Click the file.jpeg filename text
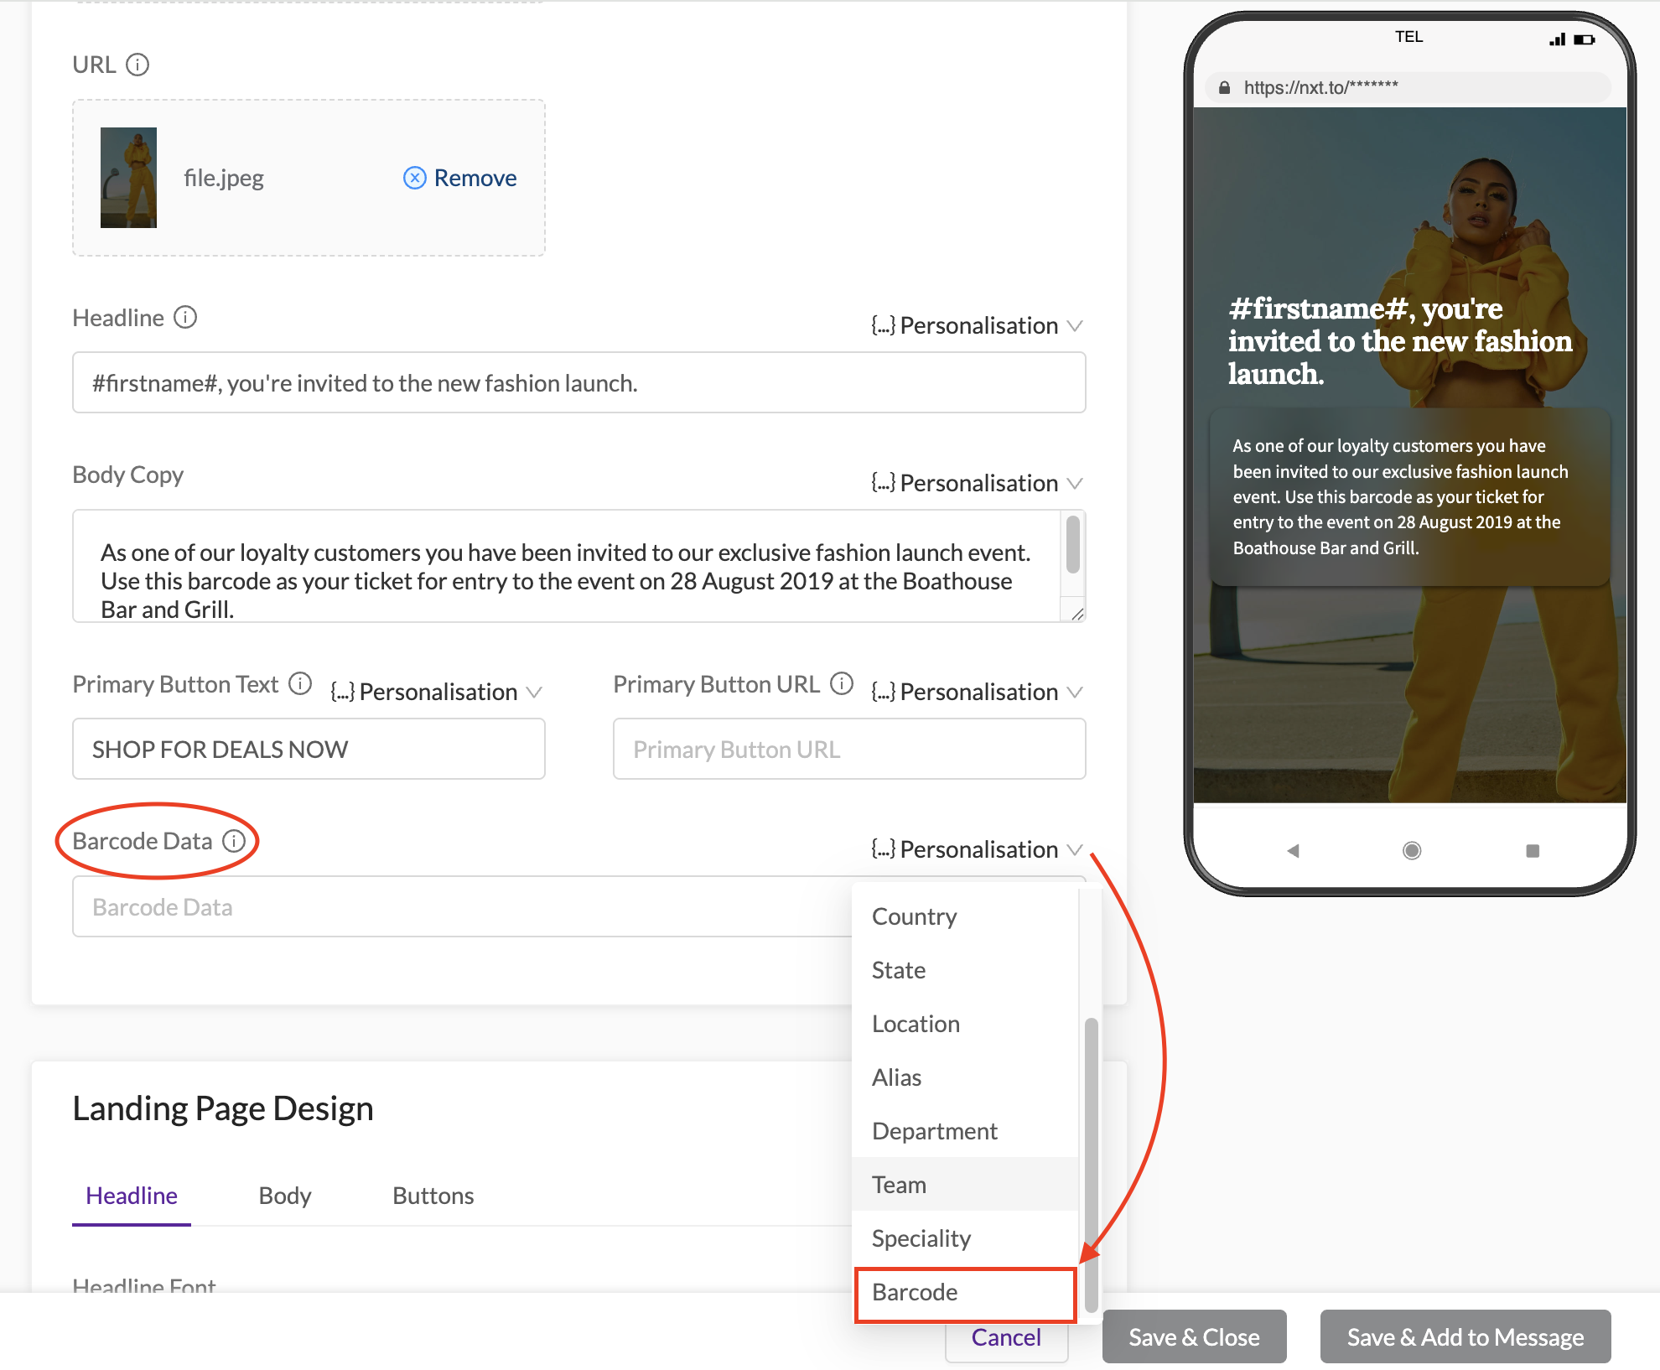Image resolution: width=1660 pixels, height=1370 pixels. [224, 178]
